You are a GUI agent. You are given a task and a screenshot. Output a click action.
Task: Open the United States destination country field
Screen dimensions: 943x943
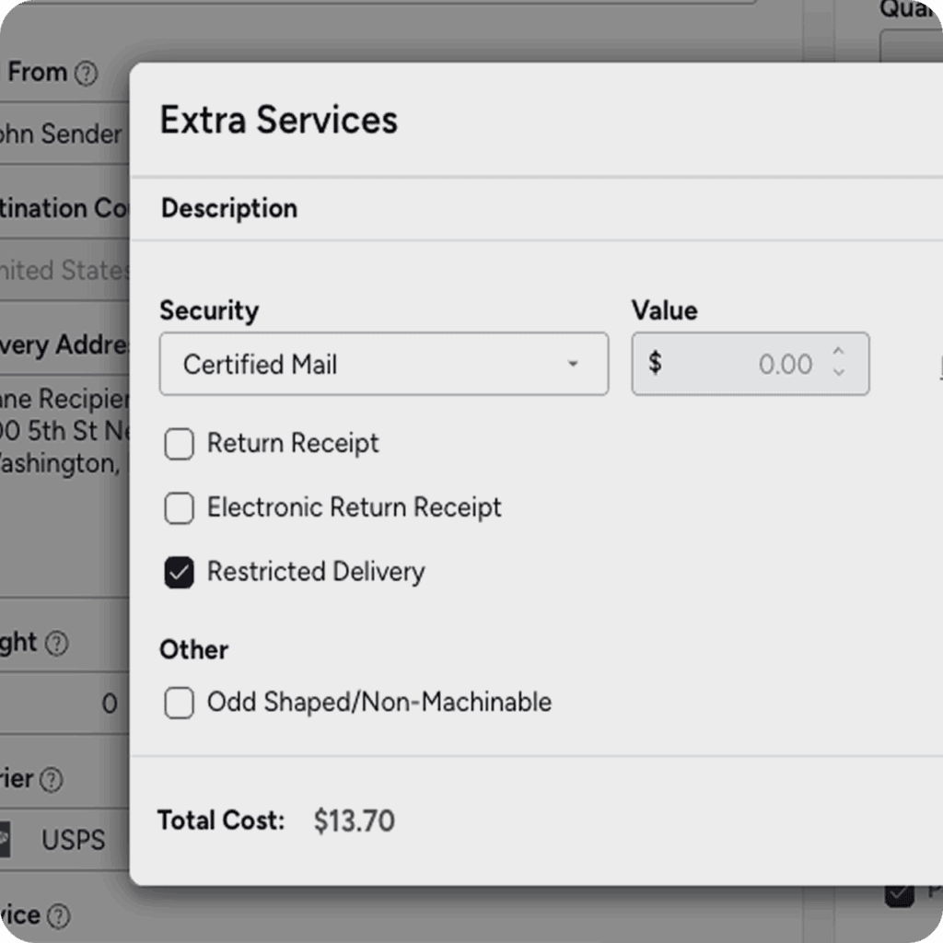click(64, 271)
